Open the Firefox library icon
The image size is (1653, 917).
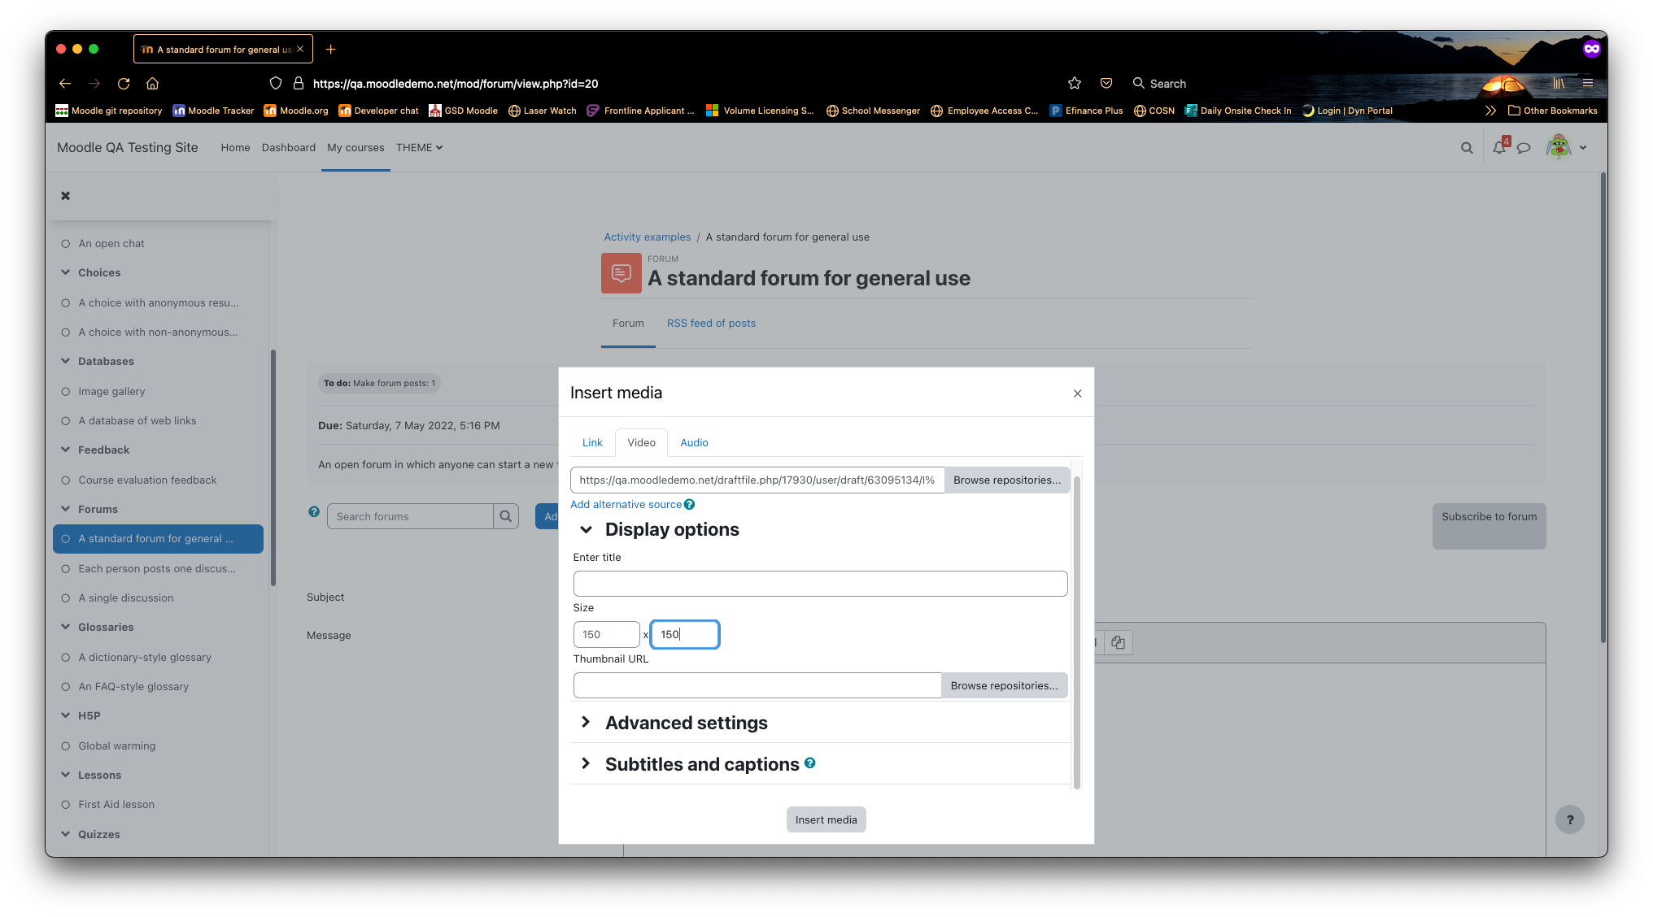point(1559,84)
